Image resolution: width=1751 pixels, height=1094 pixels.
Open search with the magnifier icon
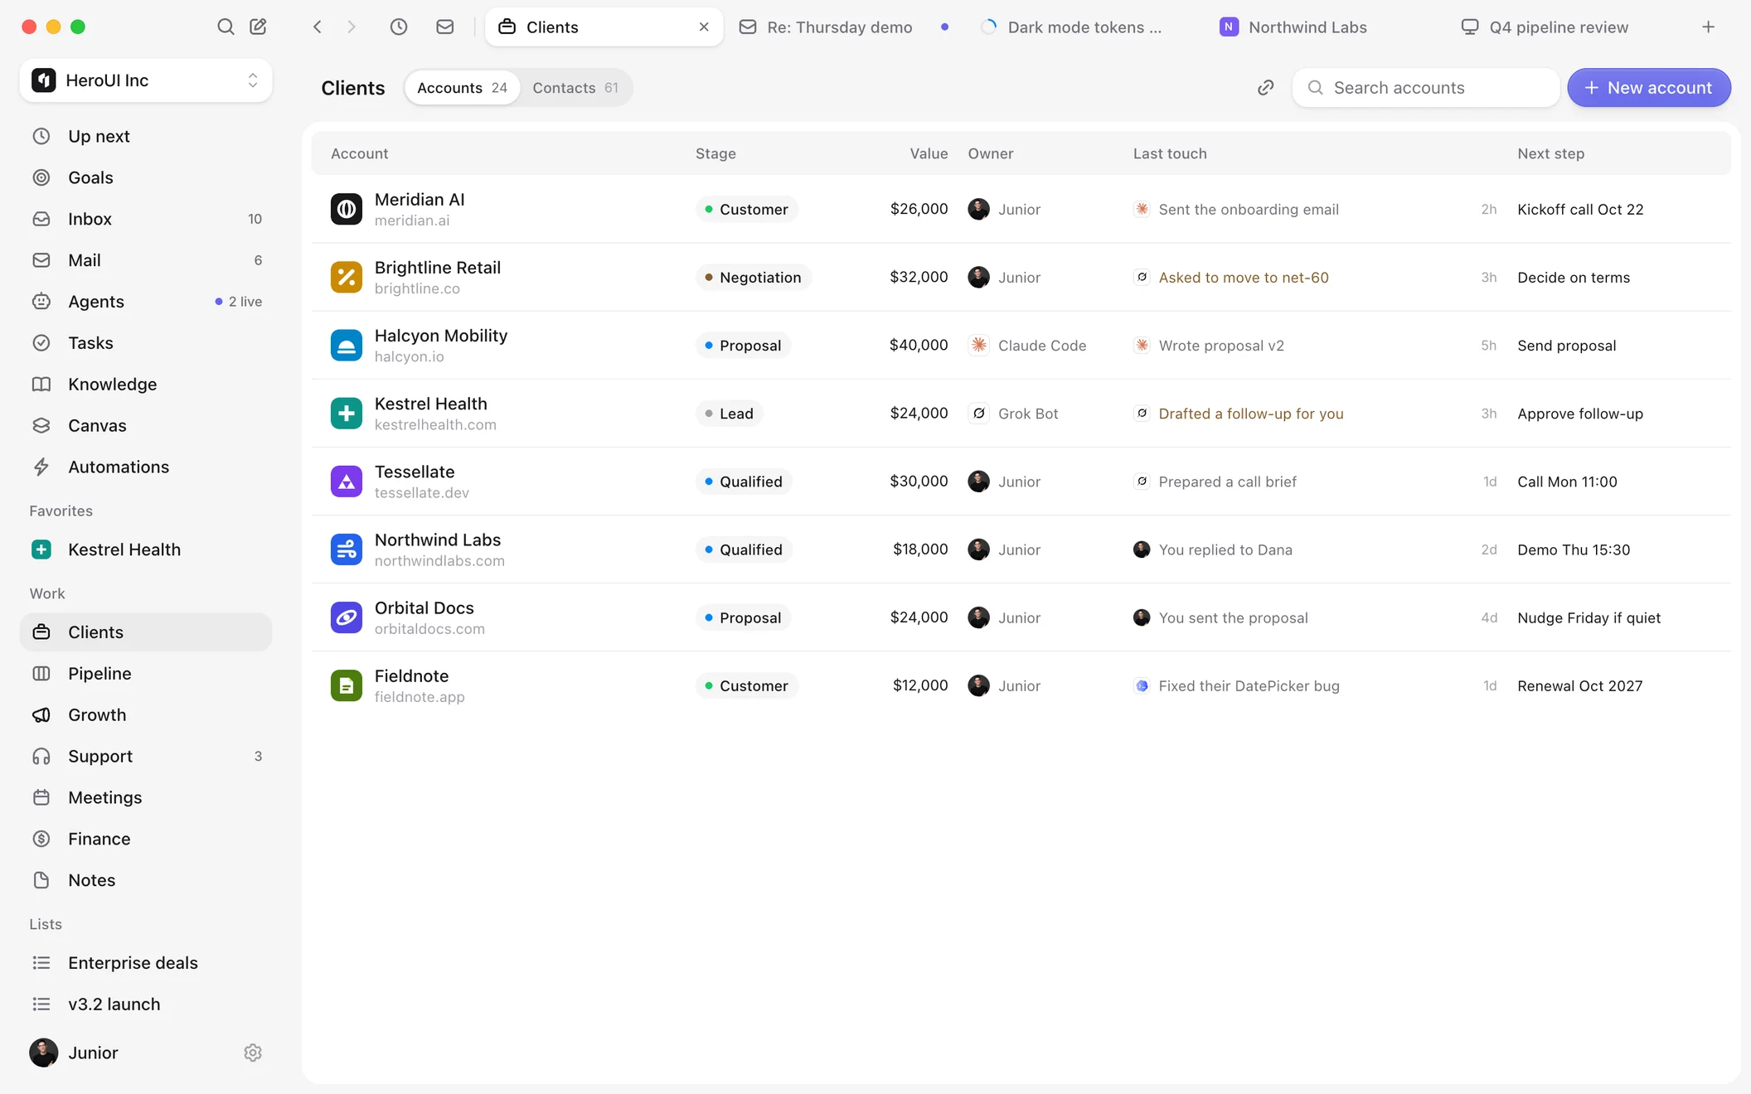point(225,27)
